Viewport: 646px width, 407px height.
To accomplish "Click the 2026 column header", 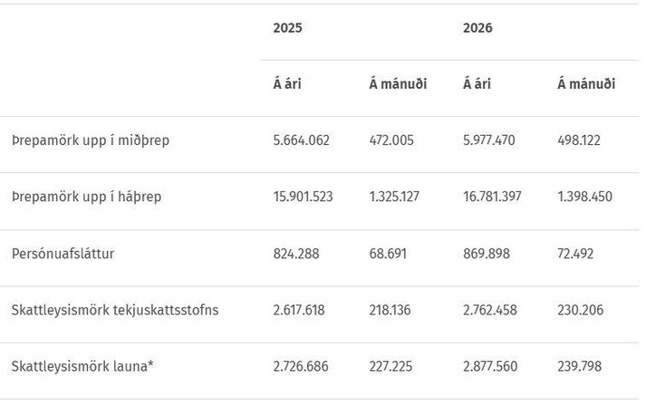I will [477, 28].
